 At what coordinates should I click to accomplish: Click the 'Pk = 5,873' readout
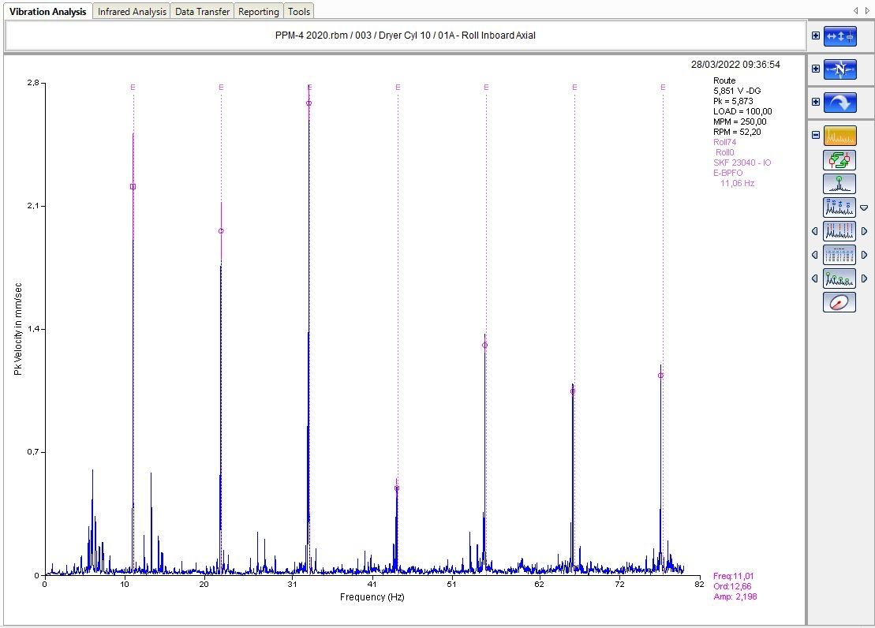click(x=733, y=101)
